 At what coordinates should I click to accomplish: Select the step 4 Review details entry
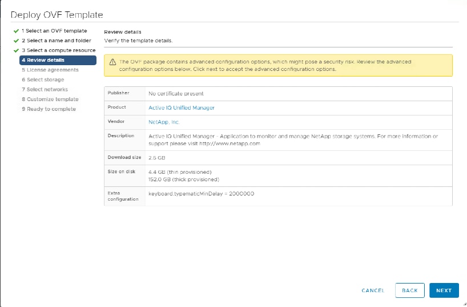coord(58,60)
